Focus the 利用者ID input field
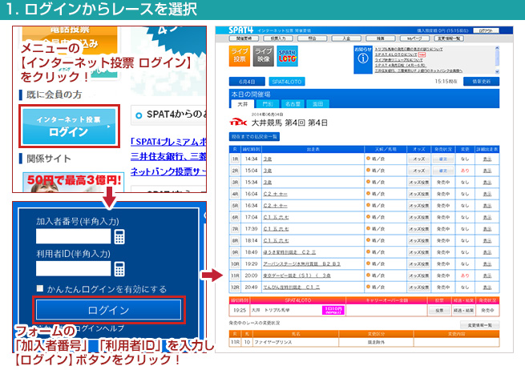Image resolution: width=525 pixels, height=370 pixels. pos(73,268)
